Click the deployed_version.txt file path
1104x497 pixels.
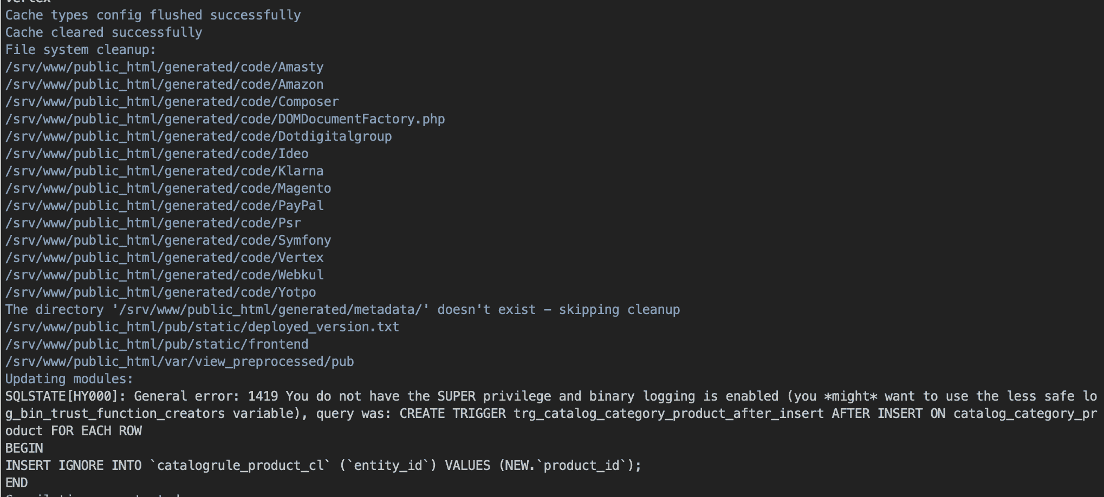click(x=202, y=327)
